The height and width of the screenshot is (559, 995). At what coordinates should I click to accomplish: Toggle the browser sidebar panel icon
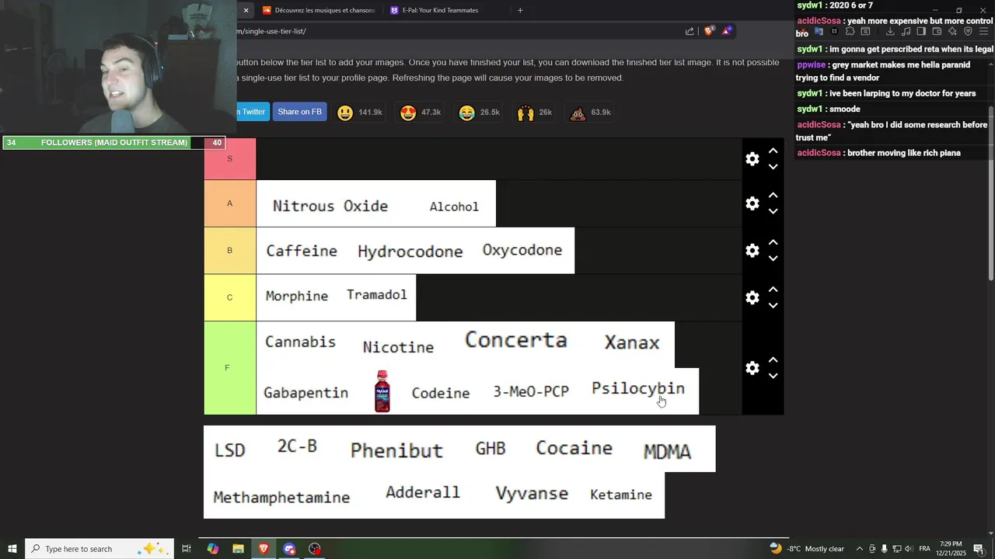click(921, 32)
